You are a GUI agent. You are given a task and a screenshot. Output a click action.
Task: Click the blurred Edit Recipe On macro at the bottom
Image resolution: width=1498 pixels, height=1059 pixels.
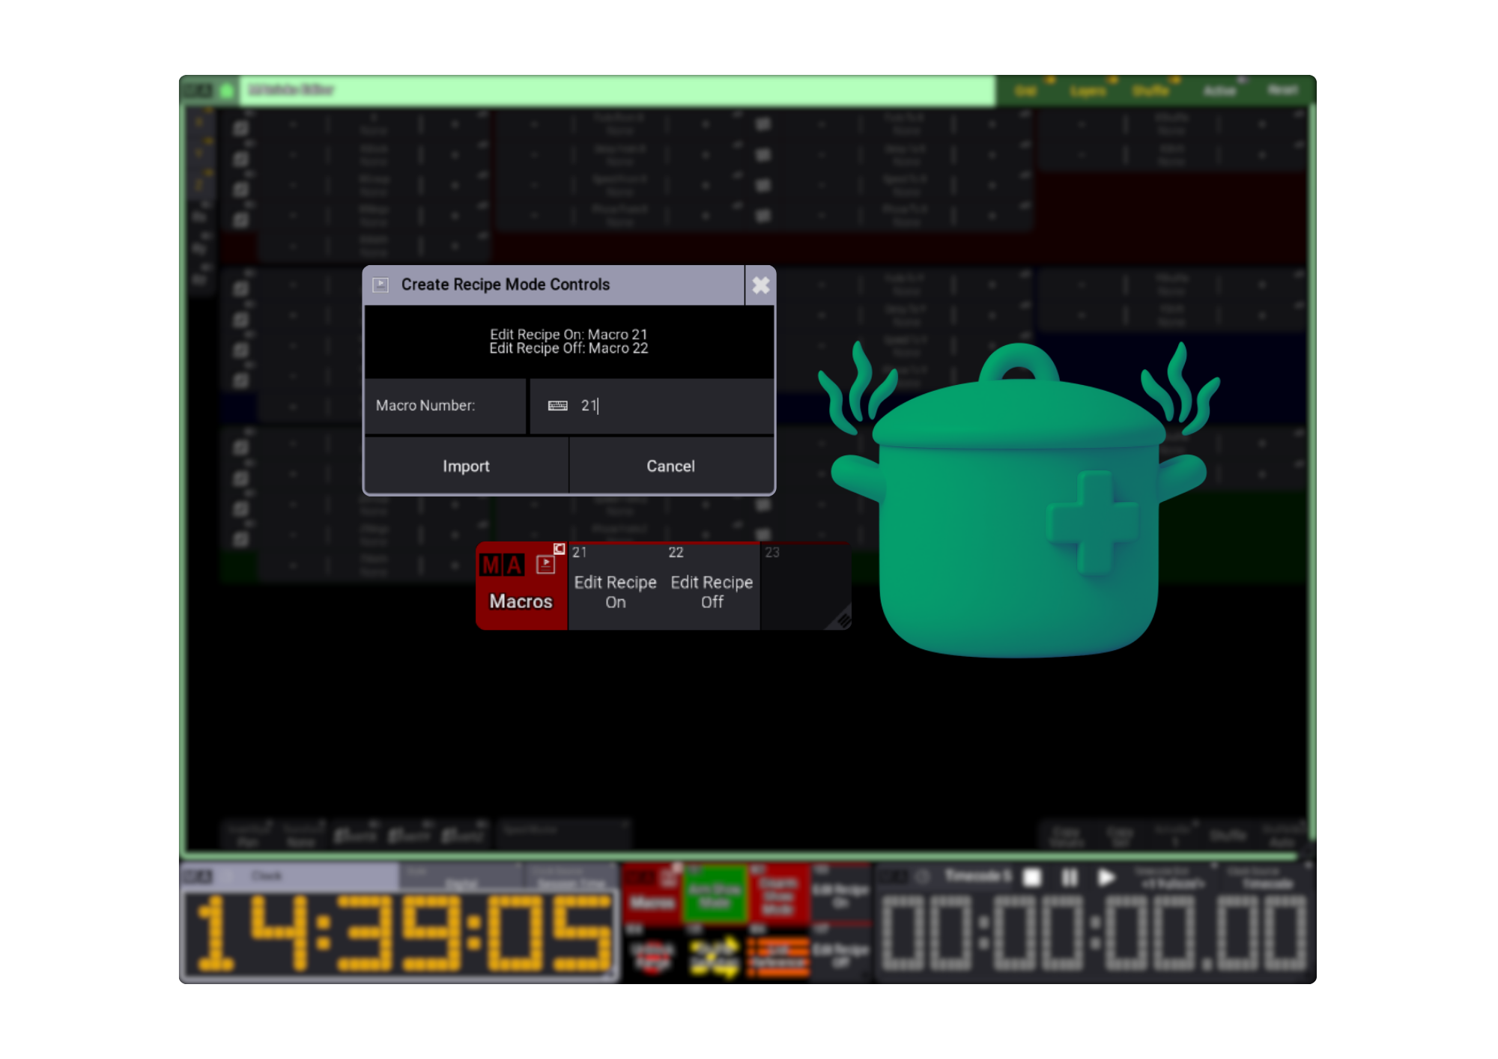click(841, 893)
